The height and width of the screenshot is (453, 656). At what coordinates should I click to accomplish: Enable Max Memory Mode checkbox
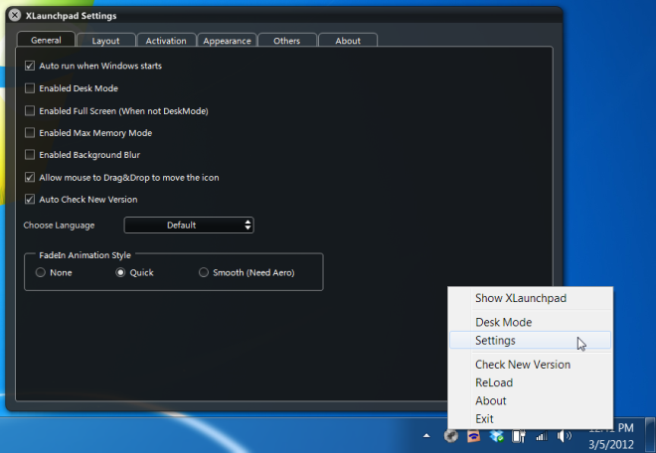(30, 133)
